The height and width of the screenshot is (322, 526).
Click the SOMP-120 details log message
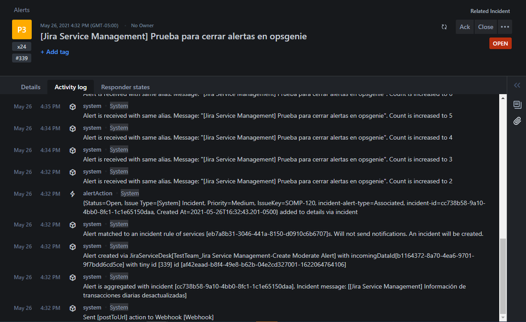pyautogui.click(x=284, y=207)
